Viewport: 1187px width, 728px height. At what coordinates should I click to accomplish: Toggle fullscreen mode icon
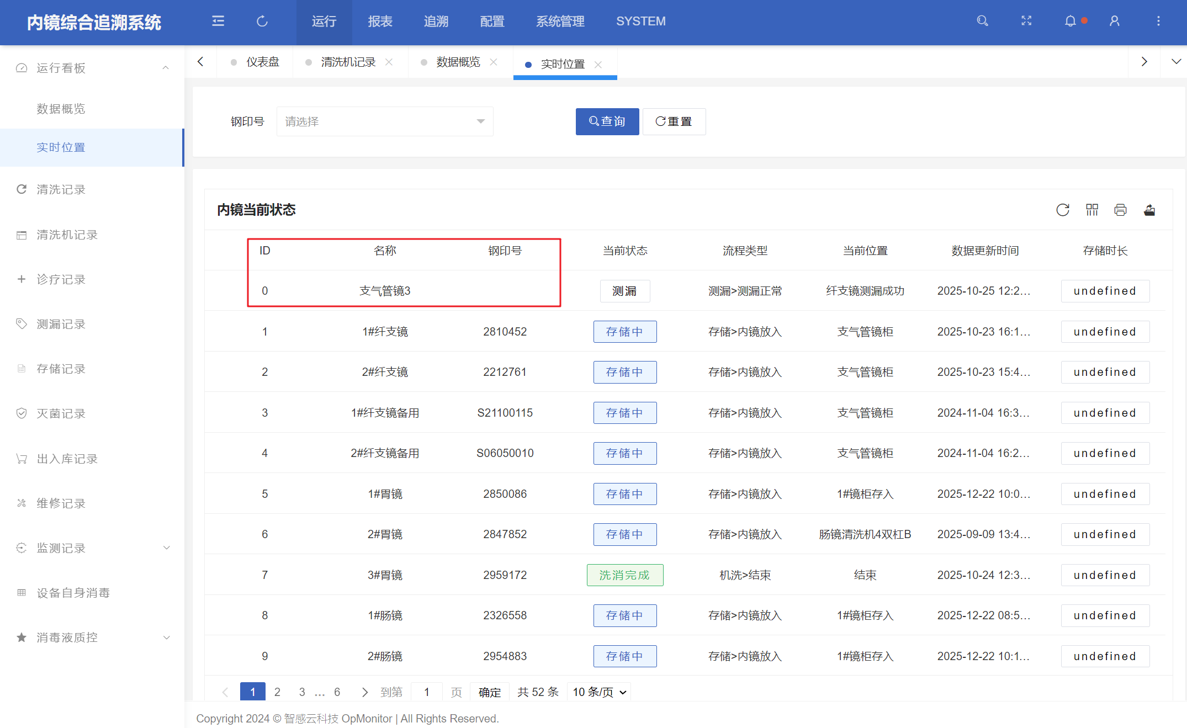point(1026,21)
